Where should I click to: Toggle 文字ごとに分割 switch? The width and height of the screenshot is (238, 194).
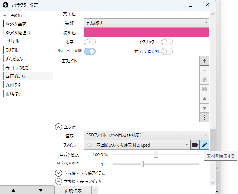167,51
